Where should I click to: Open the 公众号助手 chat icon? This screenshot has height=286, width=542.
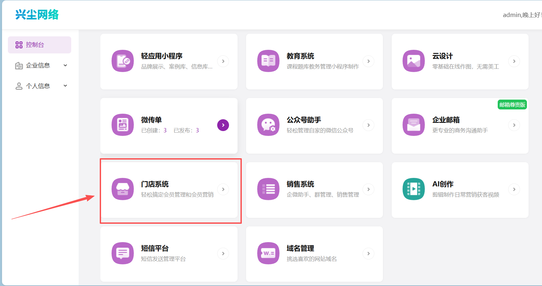268,125
